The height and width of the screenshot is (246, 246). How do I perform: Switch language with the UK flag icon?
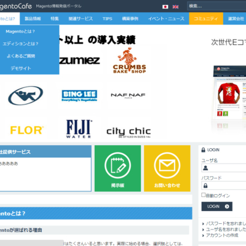pos(175,7)
